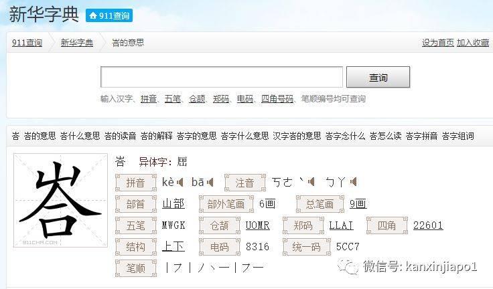
Task: Click 加入收藏 link at top right
Action: (x=473, y=43)
